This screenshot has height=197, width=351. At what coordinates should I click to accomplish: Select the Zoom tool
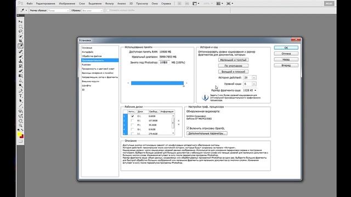point(20,126)
